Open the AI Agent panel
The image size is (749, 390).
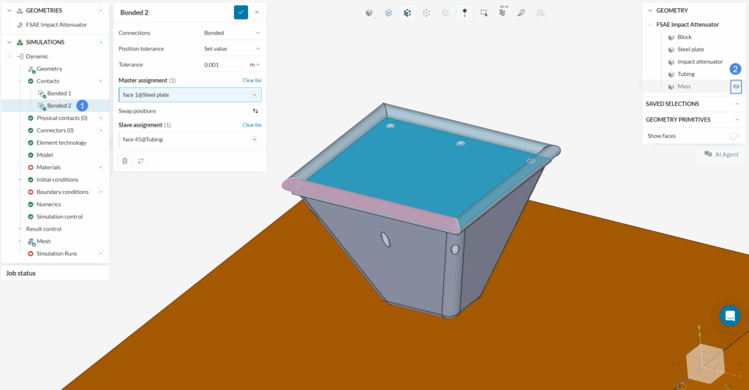[721, 154]
